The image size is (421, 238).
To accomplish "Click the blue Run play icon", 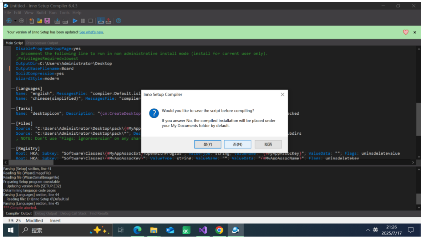I will (75, 21).
